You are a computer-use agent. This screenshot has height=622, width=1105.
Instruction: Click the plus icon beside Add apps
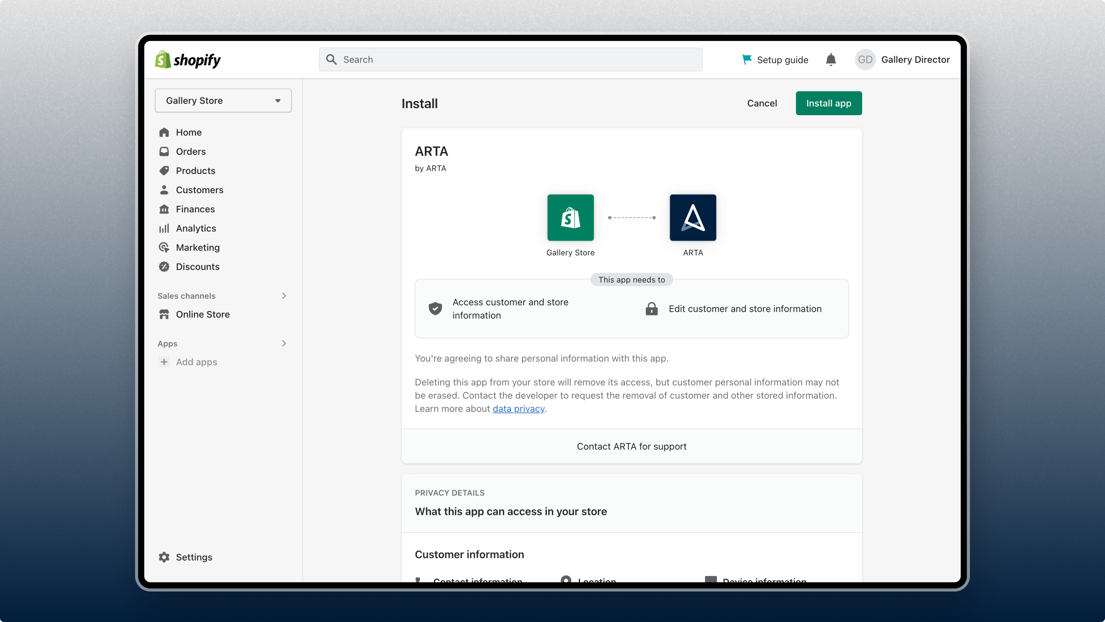tap(164, 362)
